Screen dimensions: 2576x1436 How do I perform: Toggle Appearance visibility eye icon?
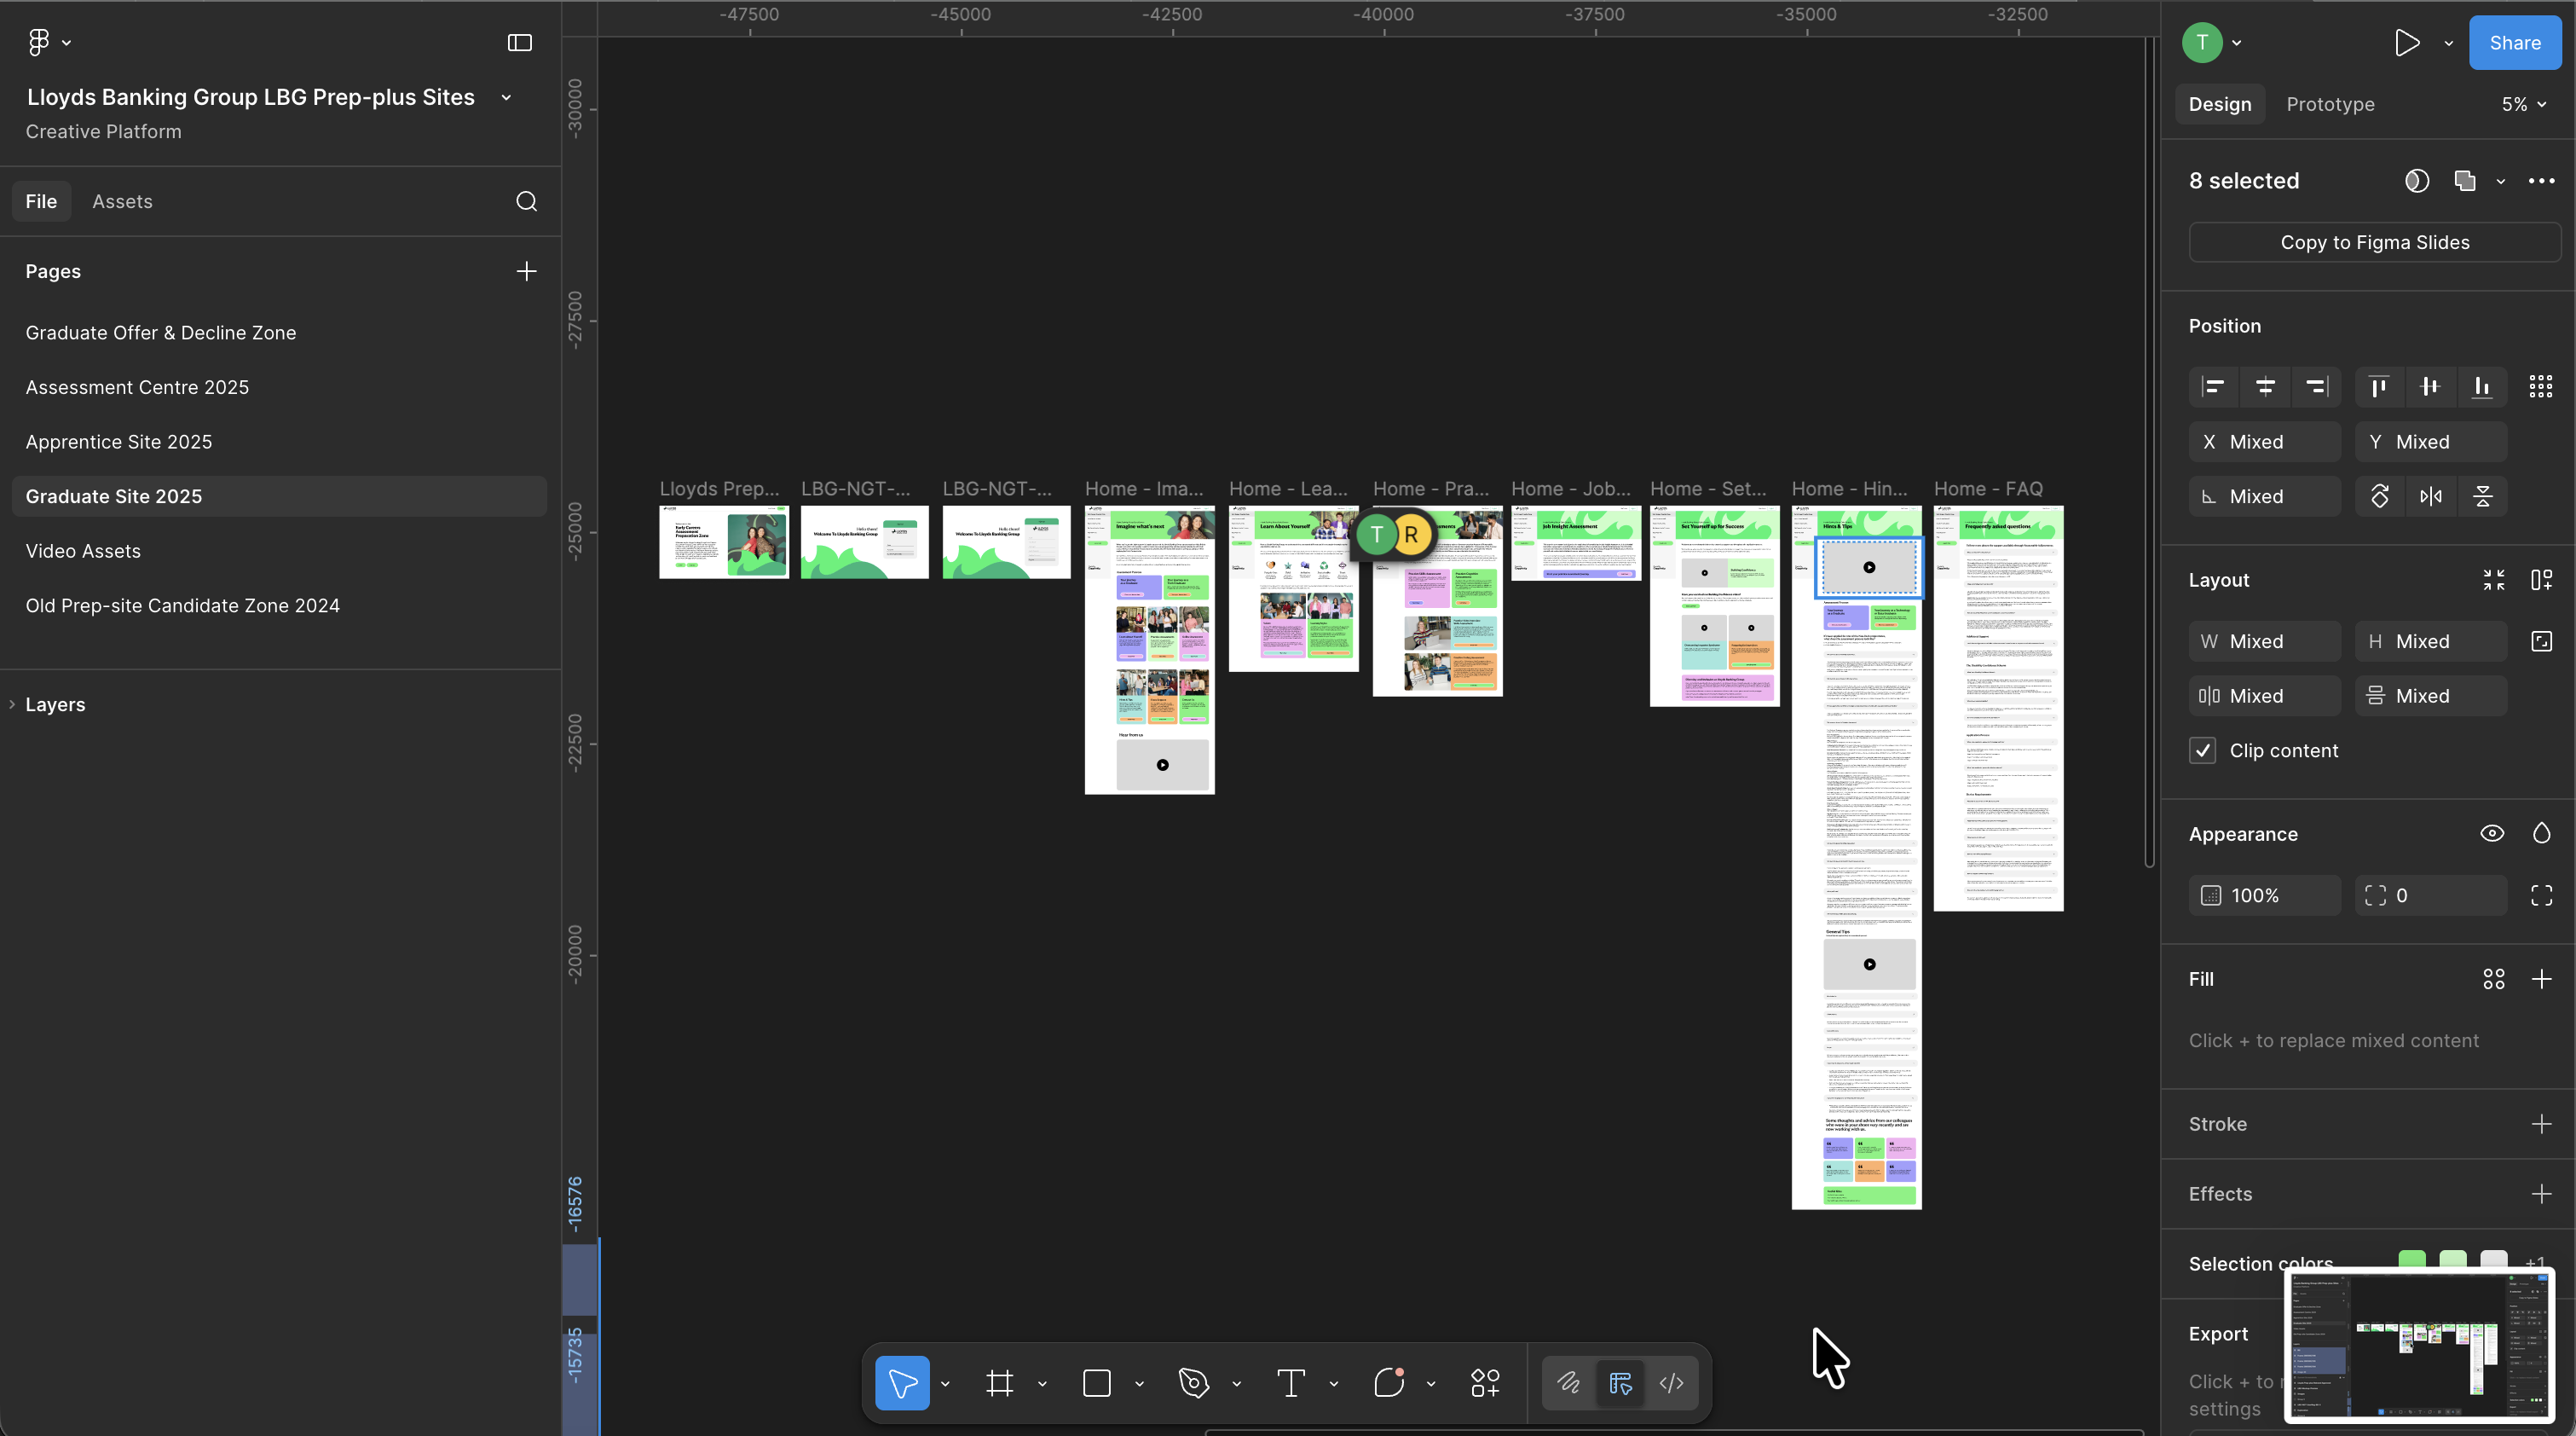[2492, 834]
